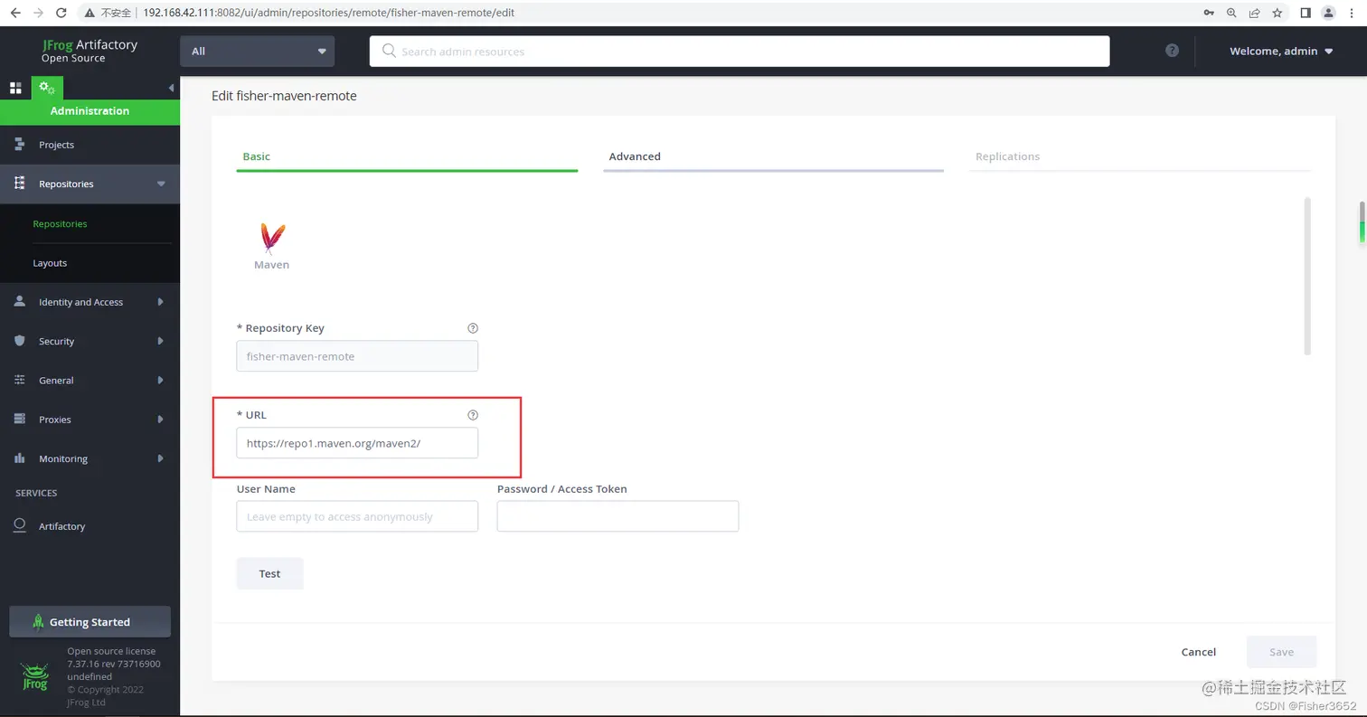
Task: Click the Monitoring chart icon
Action: (x=19, y=458)
